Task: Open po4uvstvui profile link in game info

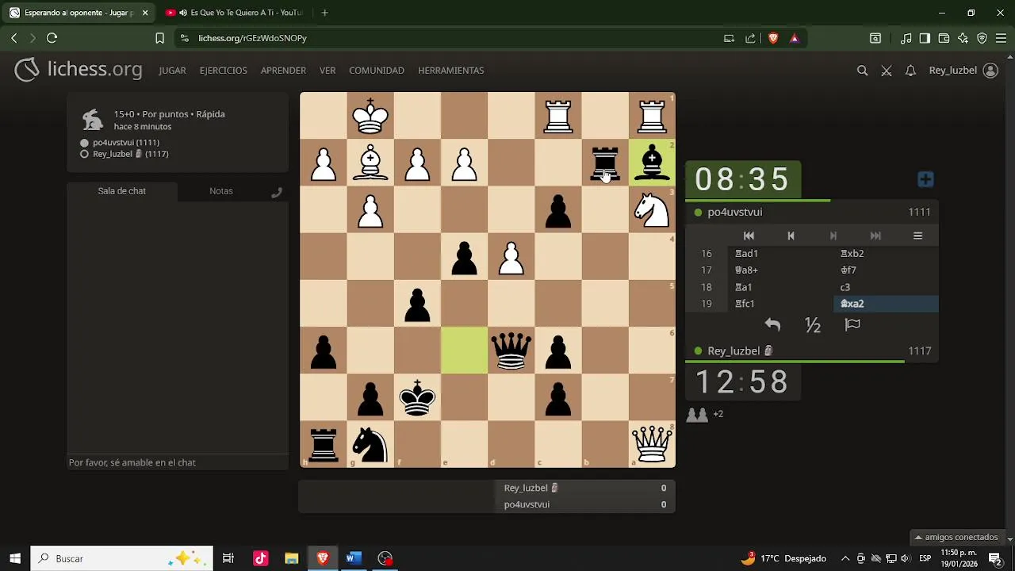Action: pyautogui.click(x=126, y=143)
